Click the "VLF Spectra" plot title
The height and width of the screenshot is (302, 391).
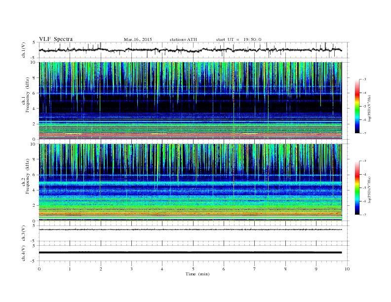56,39
